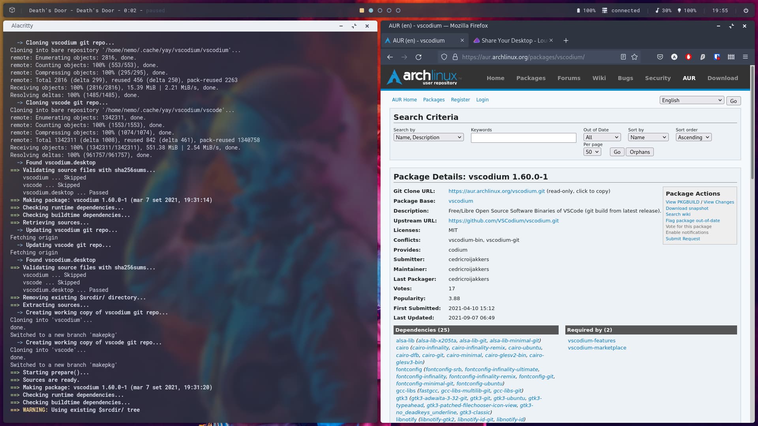Open Download in Arch navigation bar
The width and height of the screenshot is (758, 426).
[x=722, y=78]
